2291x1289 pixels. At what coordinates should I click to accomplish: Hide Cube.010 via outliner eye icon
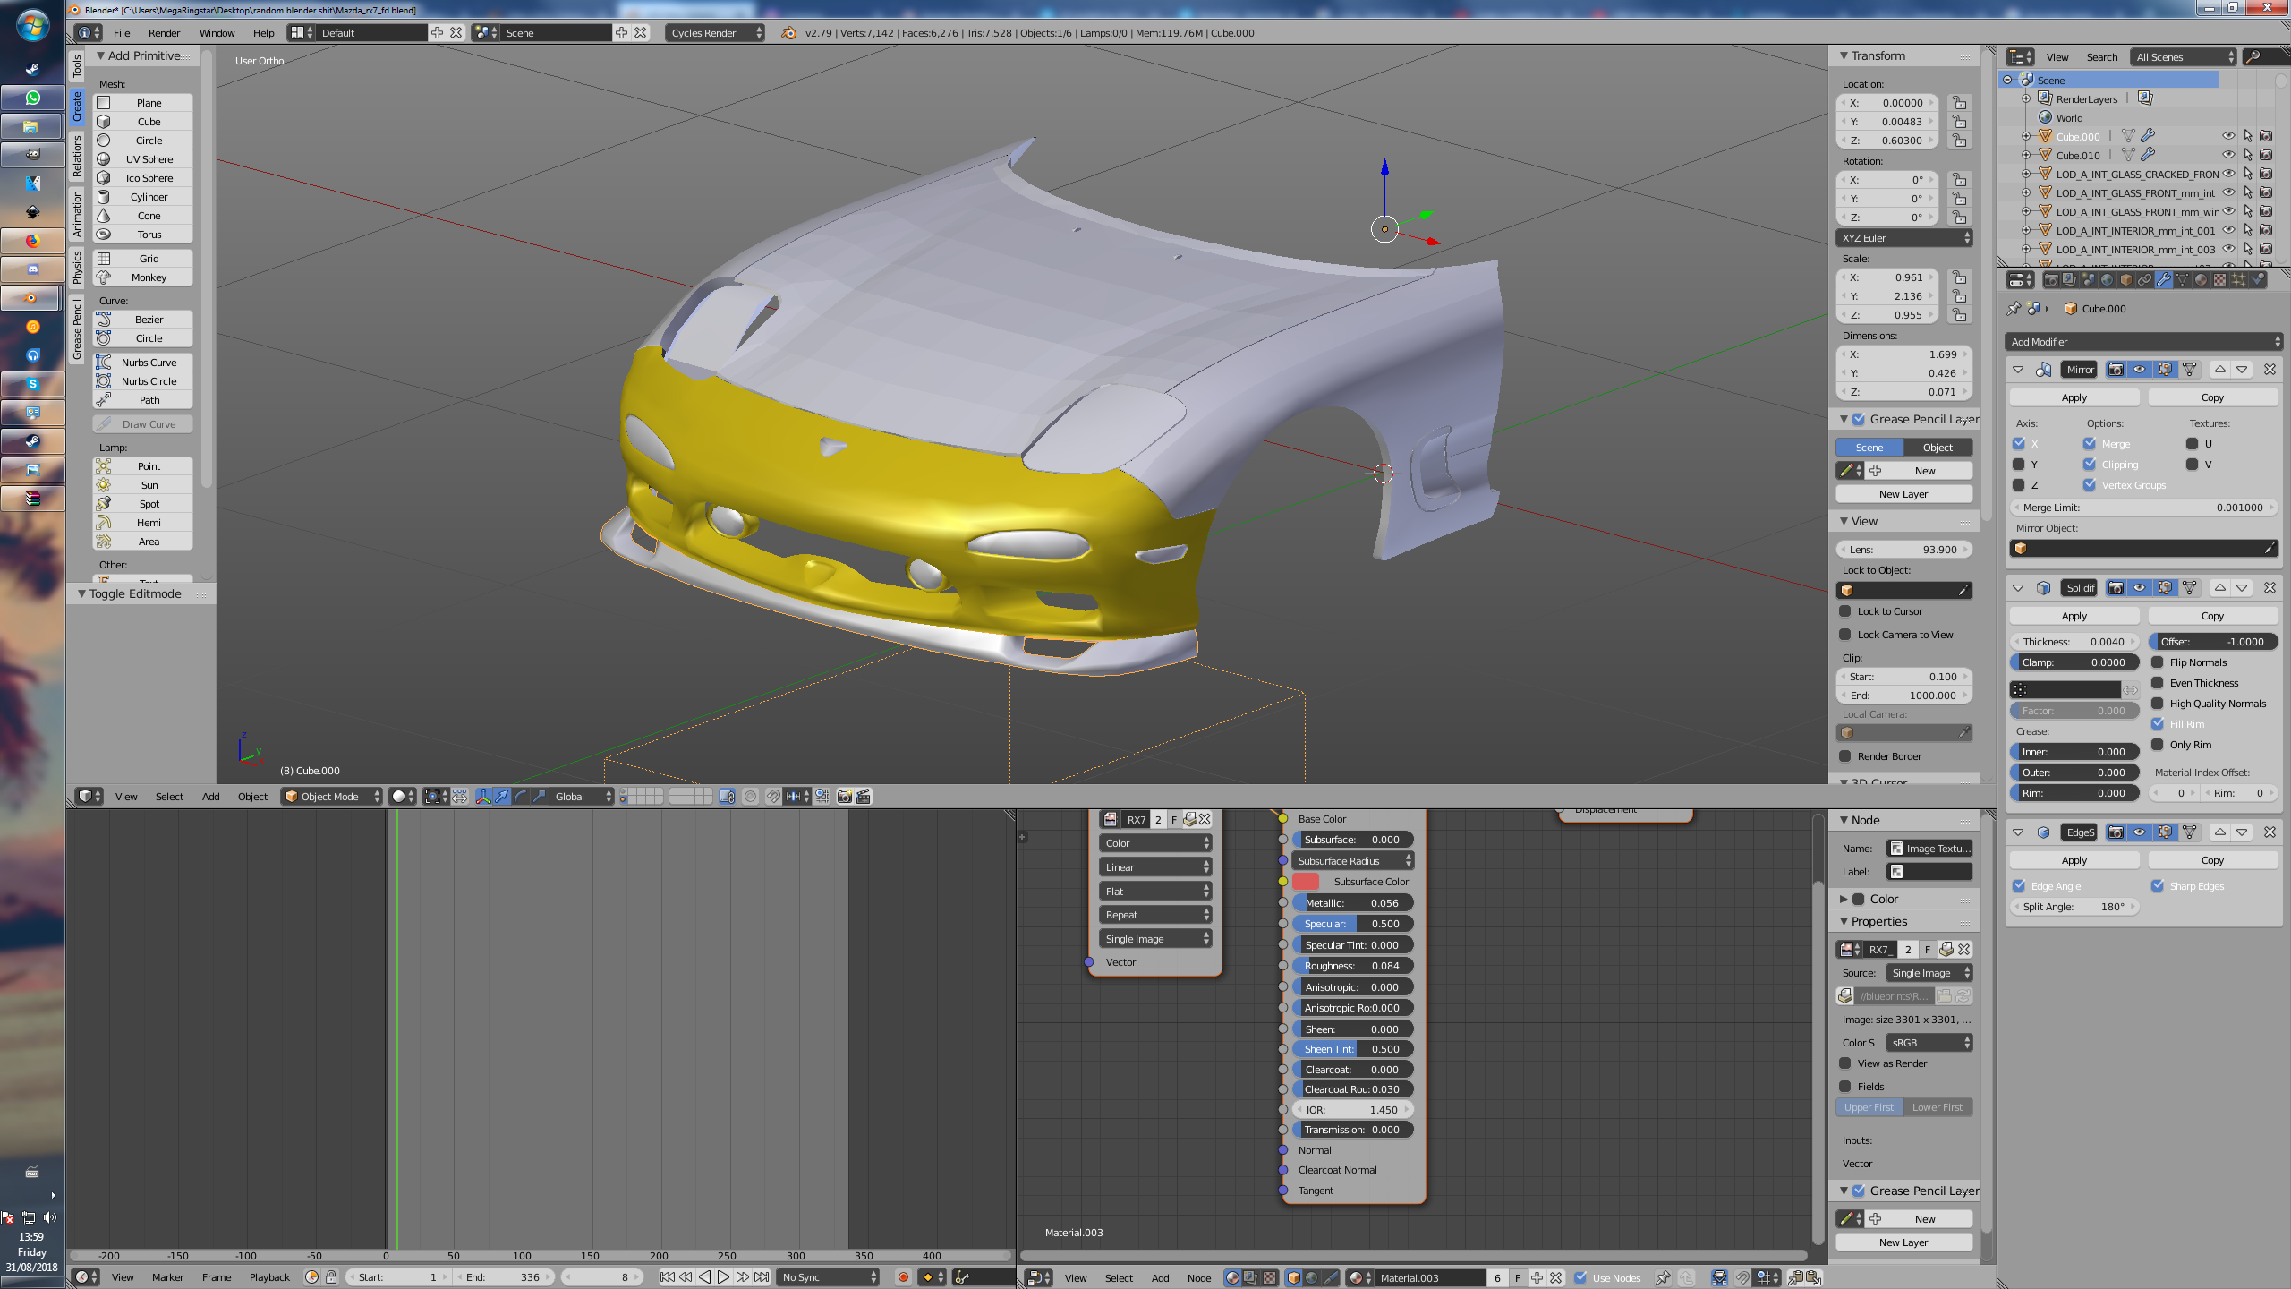tap(2228, 155)
